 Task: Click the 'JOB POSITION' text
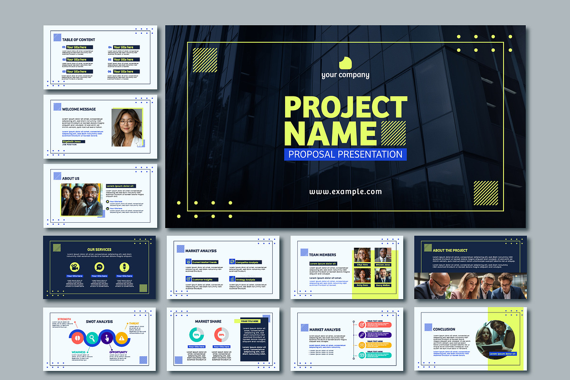tap(69, 145)
